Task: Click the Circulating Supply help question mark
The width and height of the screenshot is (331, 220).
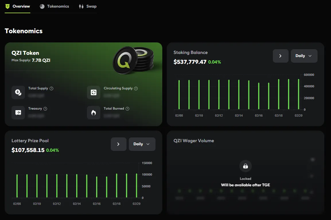Action: tap(136, 89)
